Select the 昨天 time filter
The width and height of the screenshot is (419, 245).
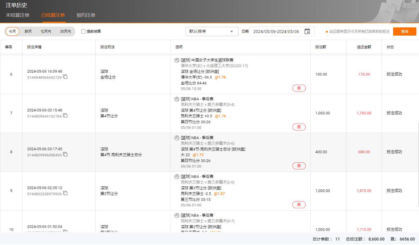[28, 31]
